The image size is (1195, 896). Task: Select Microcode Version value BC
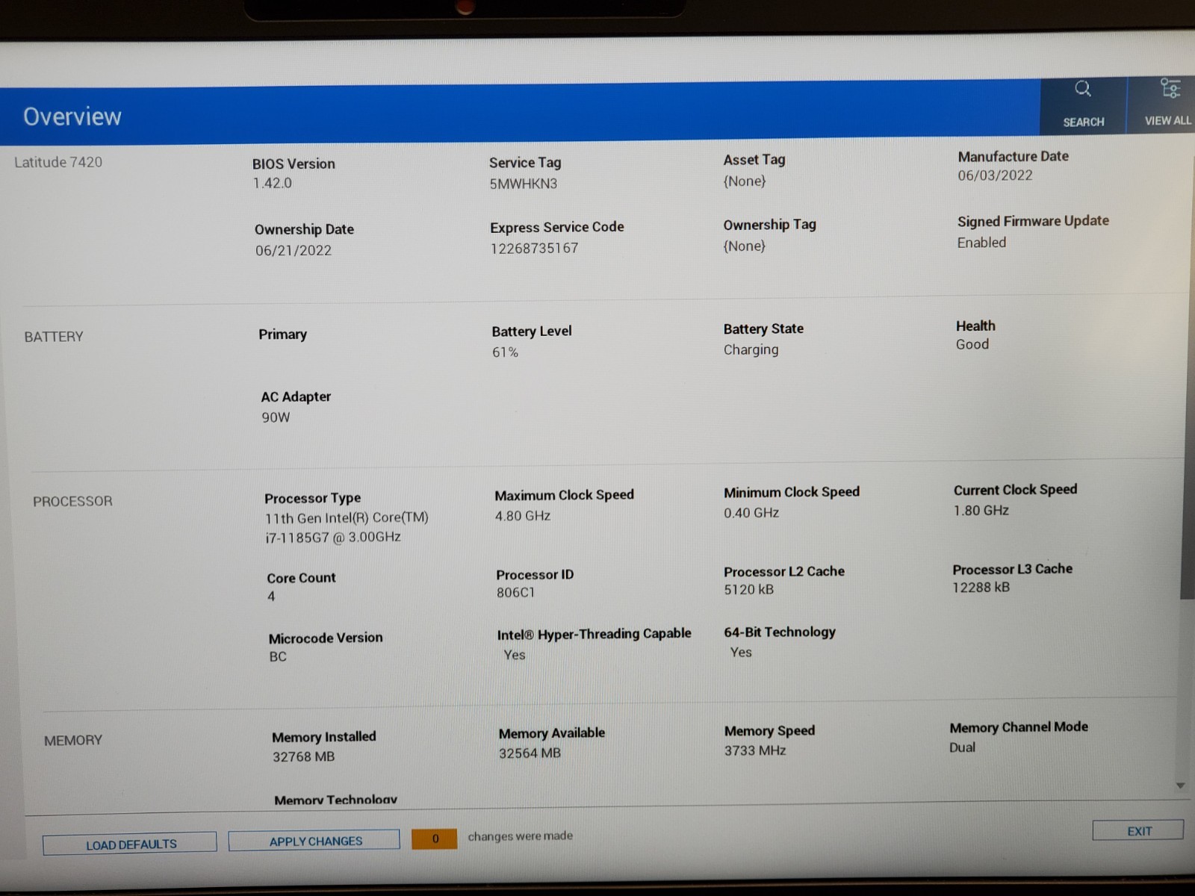coord(278,657)
